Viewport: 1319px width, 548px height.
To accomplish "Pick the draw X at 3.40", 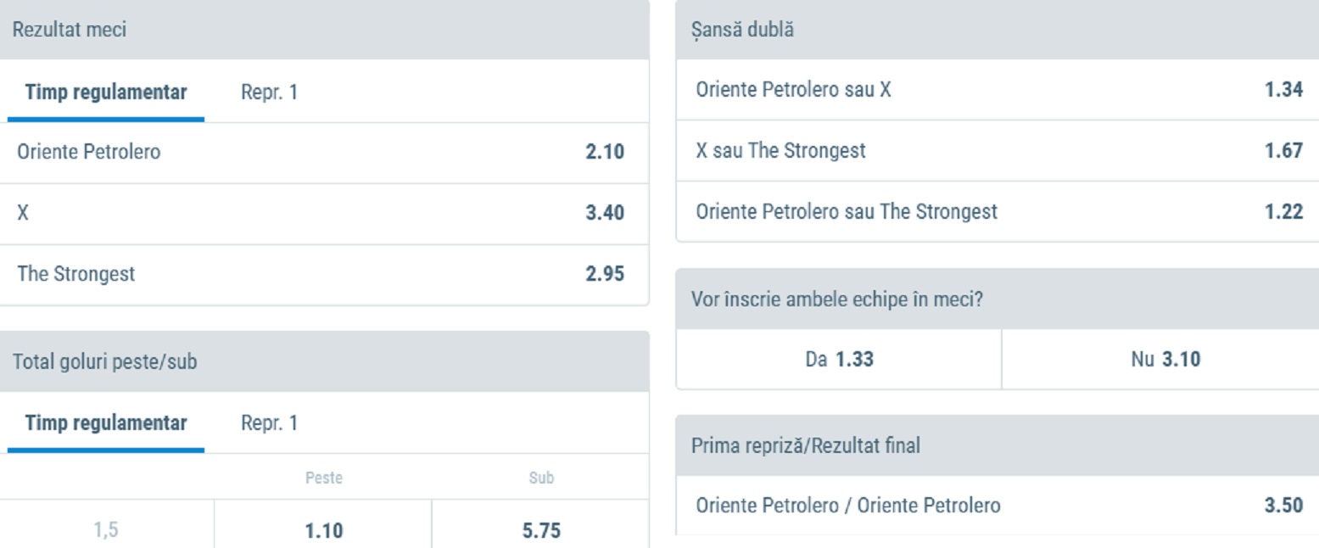I will (x=322, y=213).
